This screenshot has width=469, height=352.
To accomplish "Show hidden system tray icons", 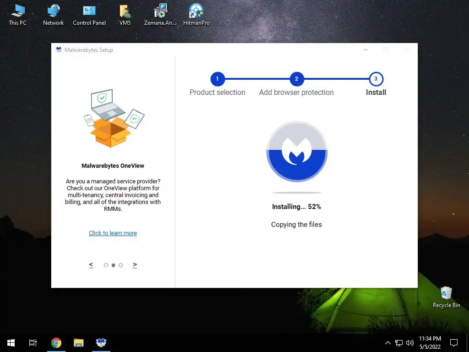I will tap(387, 343).
